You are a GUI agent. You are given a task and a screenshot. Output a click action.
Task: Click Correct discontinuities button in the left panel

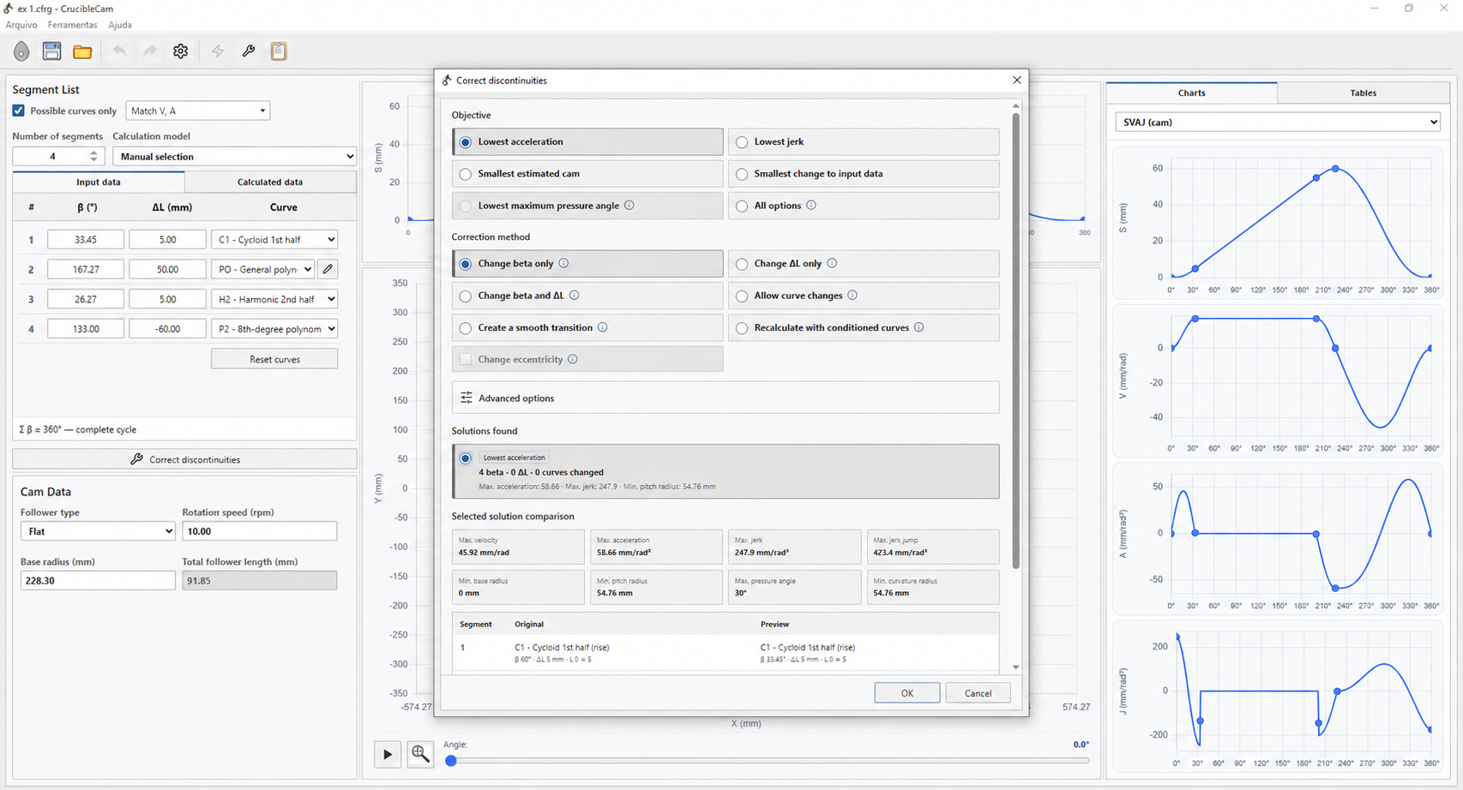point(184,459)
